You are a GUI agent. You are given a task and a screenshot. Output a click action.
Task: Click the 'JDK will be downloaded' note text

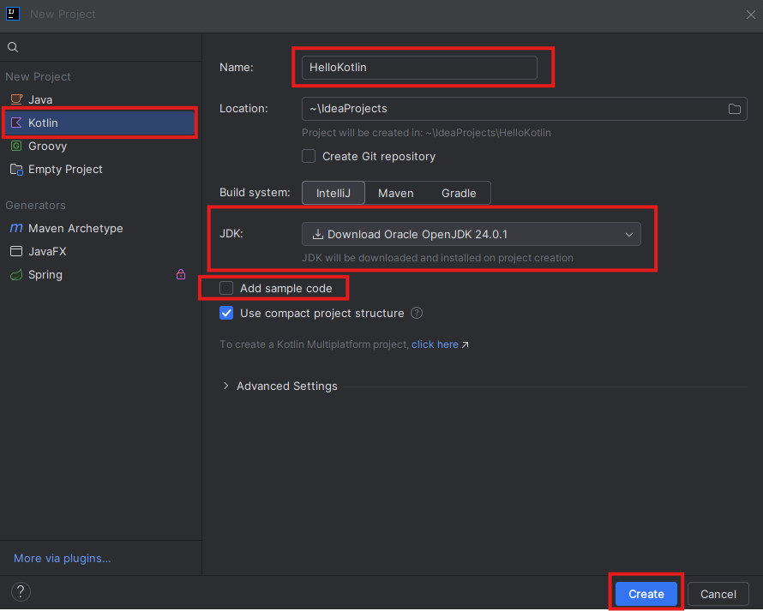(437, 258)
